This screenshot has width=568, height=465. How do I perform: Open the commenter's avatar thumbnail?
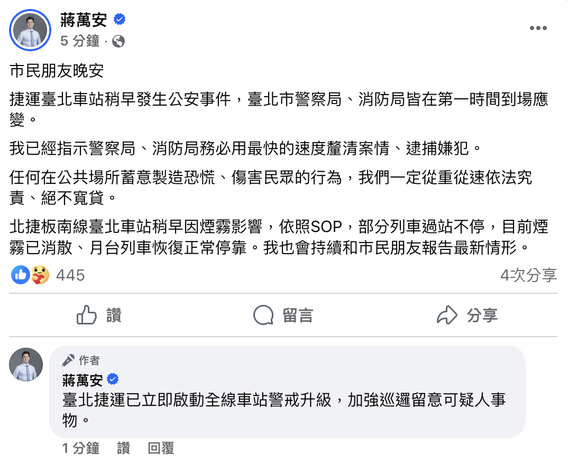[25, 364]
